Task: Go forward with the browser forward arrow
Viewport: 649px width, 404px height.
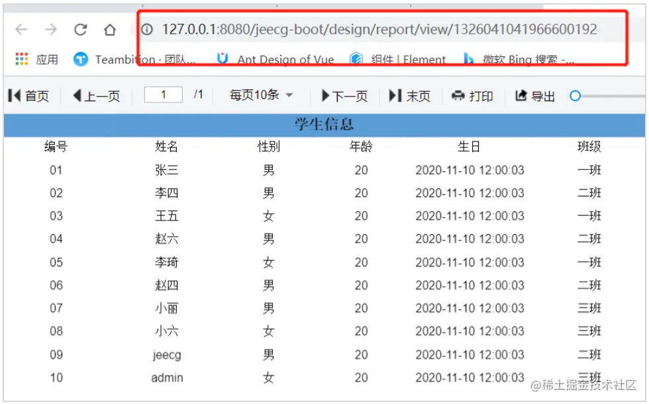Action: tap(51, 29)
